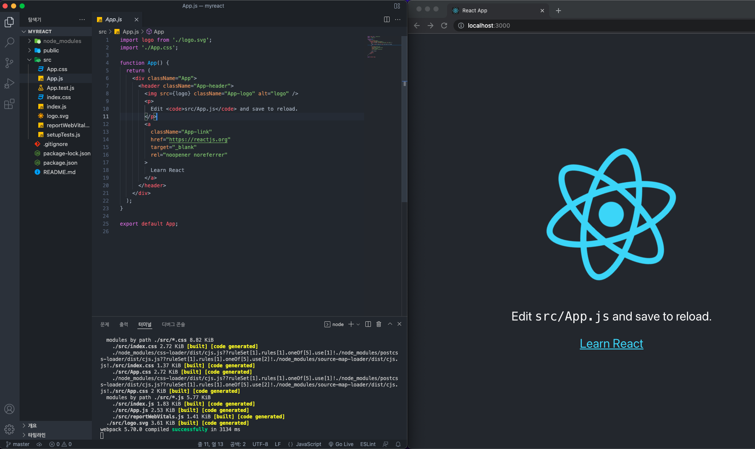755x449 pixels.
Task: Click the Learn React link in browser
Action: pyautogui.click(x=612, y=344)
